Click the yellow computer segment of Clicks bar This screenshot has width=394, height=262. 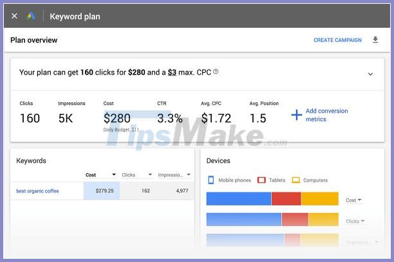[x=324, y=220]
